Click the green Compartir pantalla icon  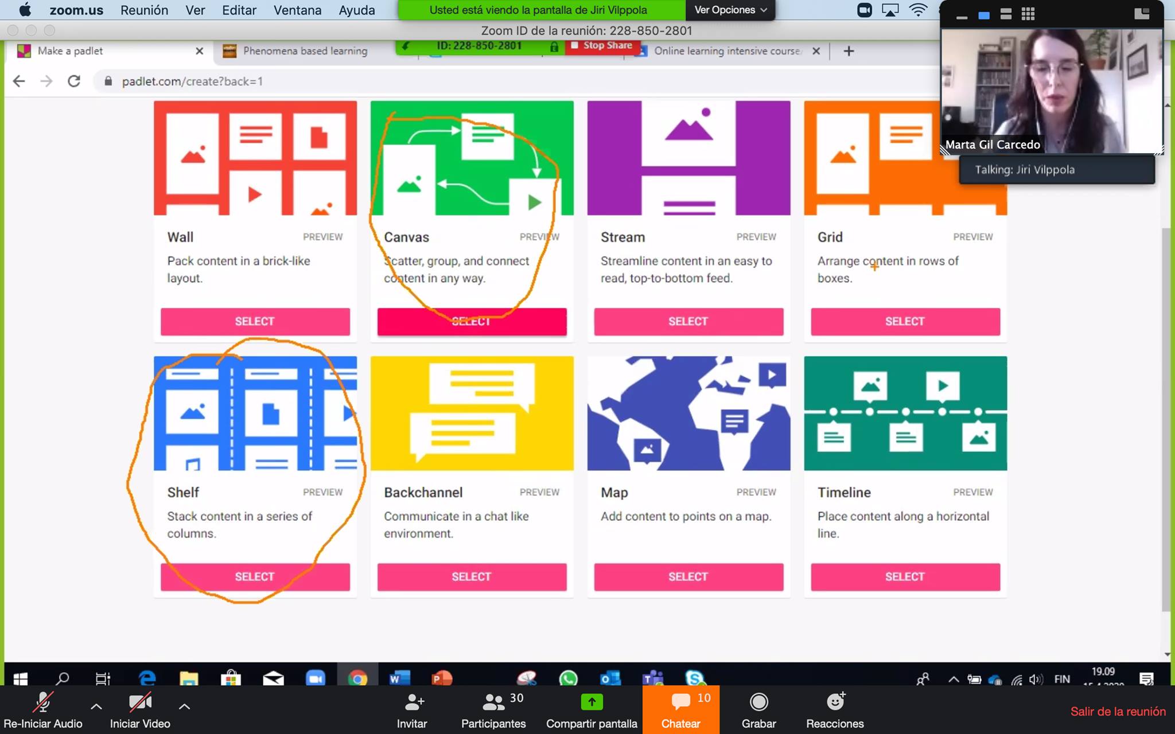click(592, 702)
